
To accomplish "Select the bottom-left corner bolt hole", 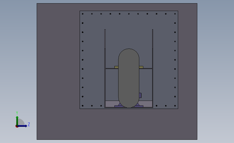I will click(x=83, y=106).
